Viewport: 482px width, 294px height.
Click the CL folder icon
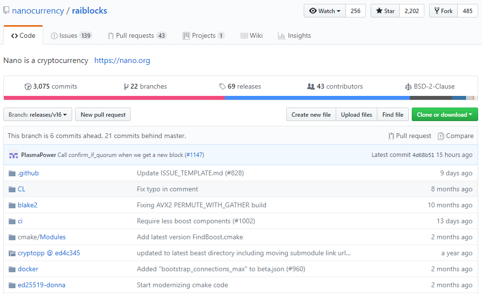[12, 189]
